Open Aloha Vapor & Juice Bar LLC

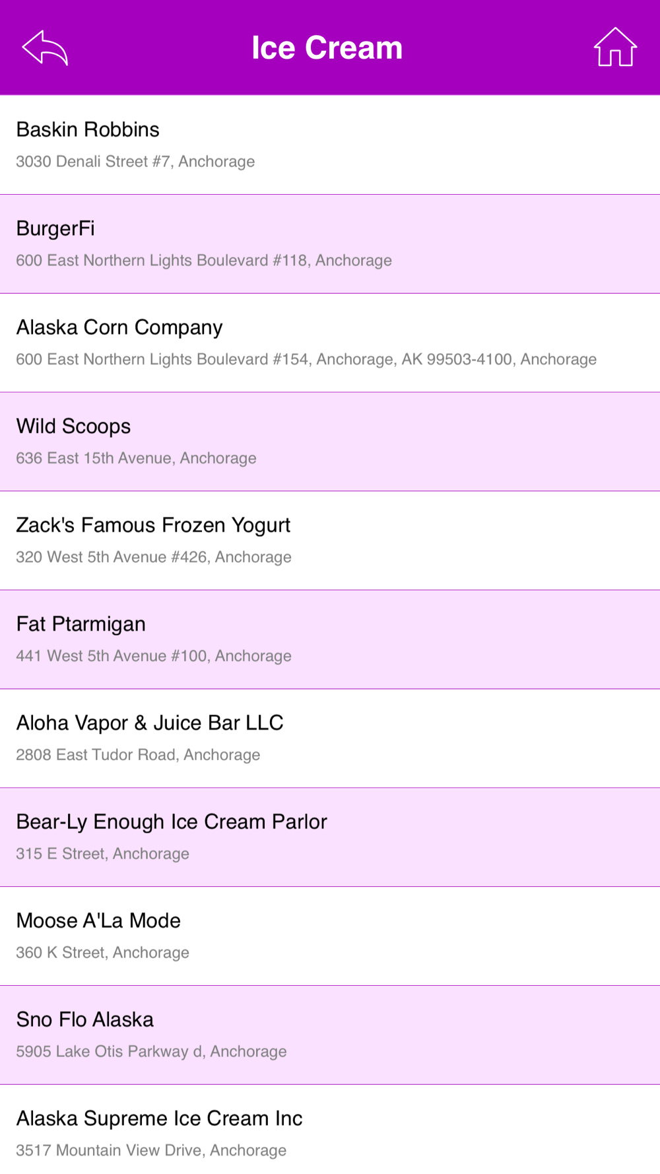pos(330,738)
